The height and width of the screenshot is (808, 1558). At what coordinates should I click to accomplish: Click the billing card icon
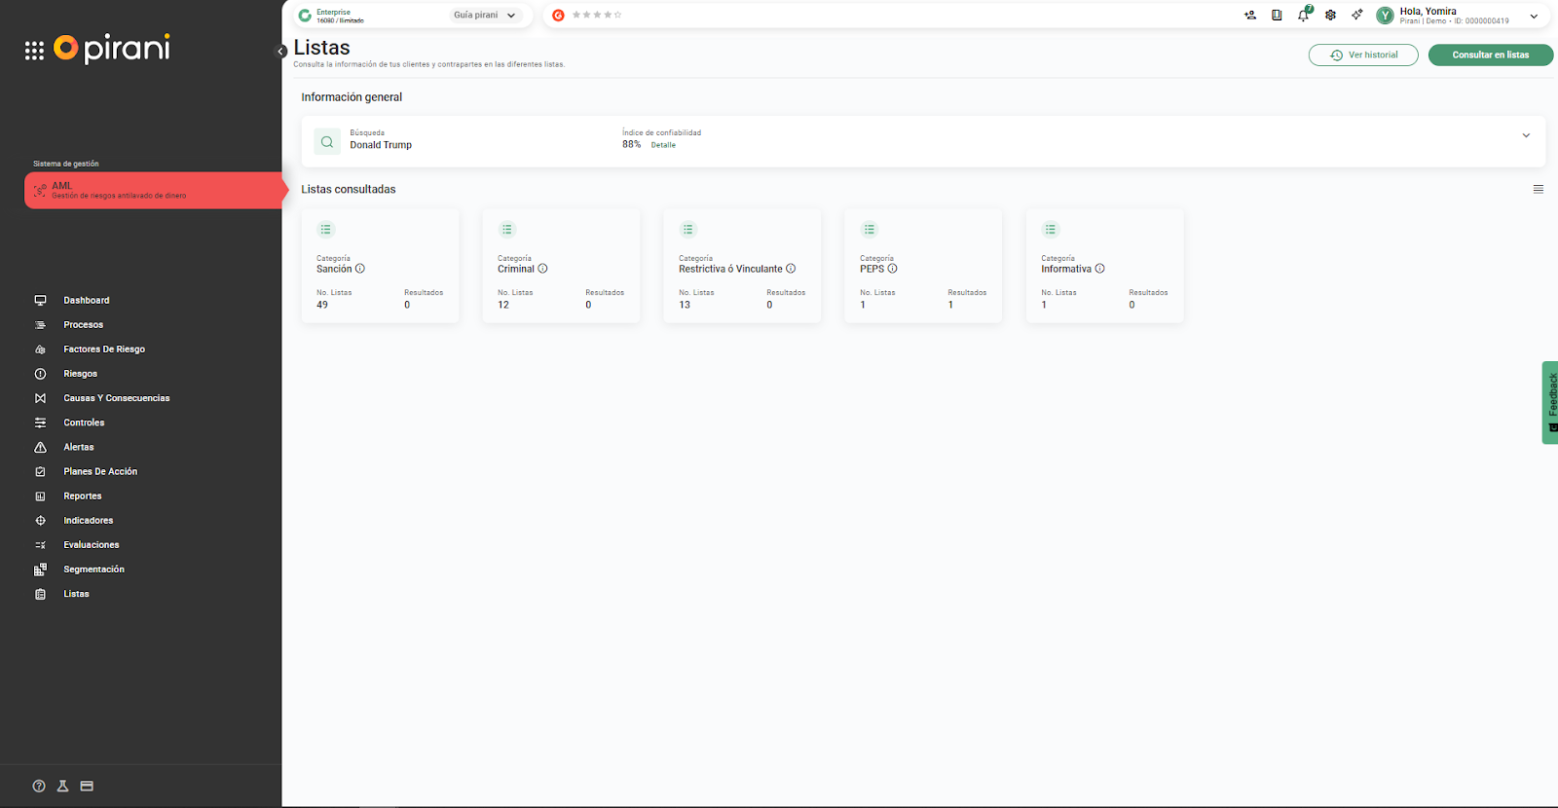point(87,786)
